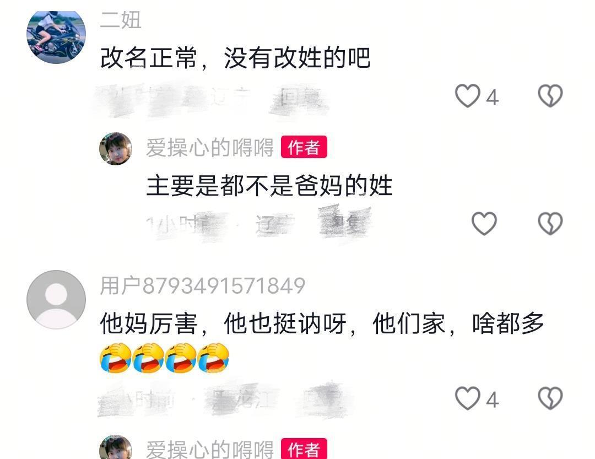Viewport: 595px width, 459px height.
Task: Like the author's reply 主要是都不是爸妈的姓
Action: coord(484,223)
